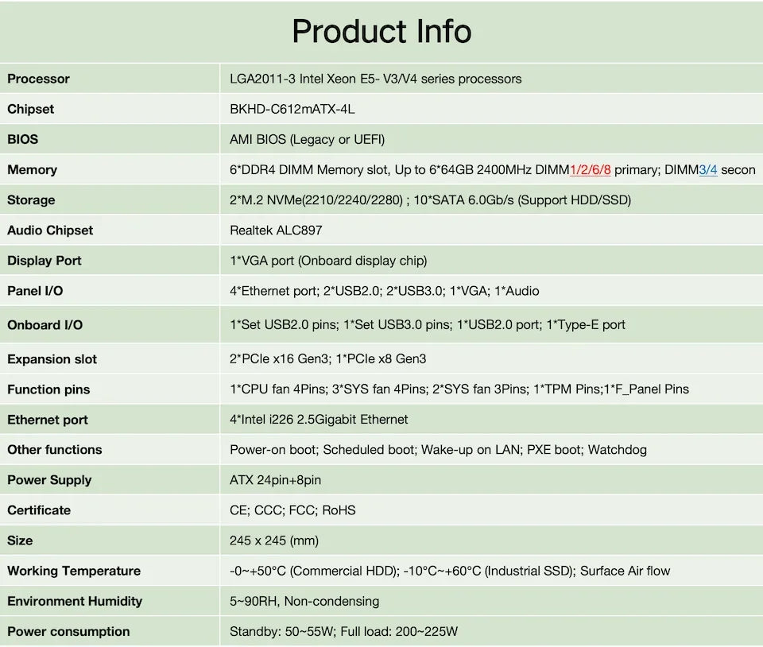
Task: Click the Storage specification text
Action: click(x=429, y=200)
